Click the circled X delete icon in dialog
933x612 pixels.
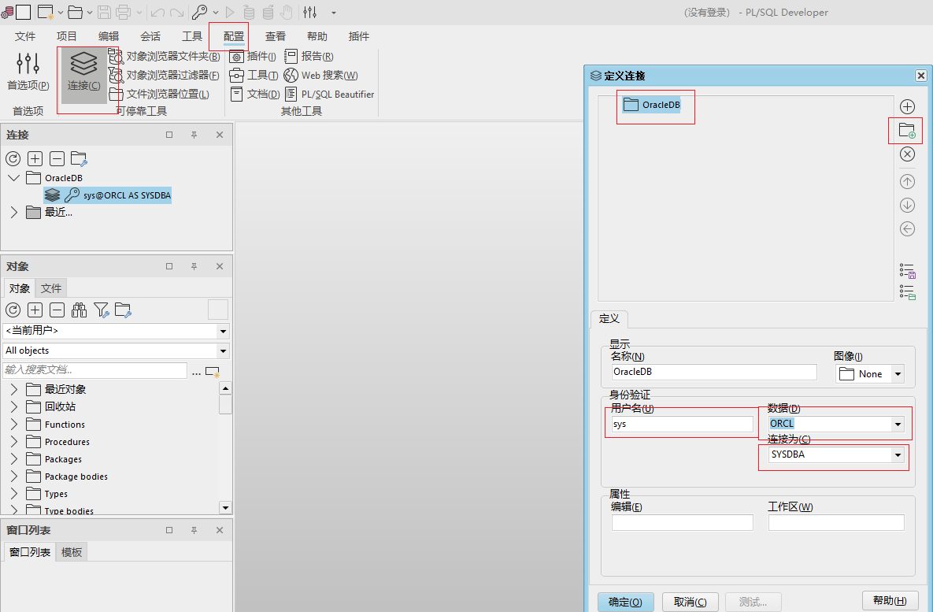[907, 154]
